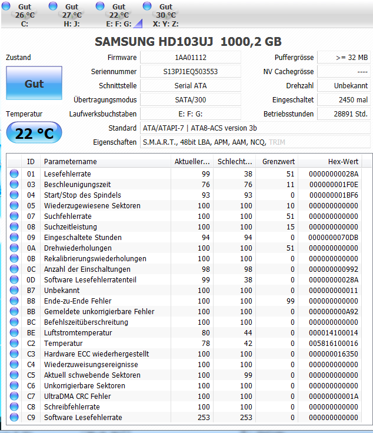Click the status orb for Unkorrigierbare Sektoren
This screenshot has width=373, height=433.
(x=14, y=385)
